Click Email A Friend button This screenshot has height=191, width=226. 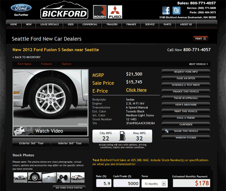(186, 118)
